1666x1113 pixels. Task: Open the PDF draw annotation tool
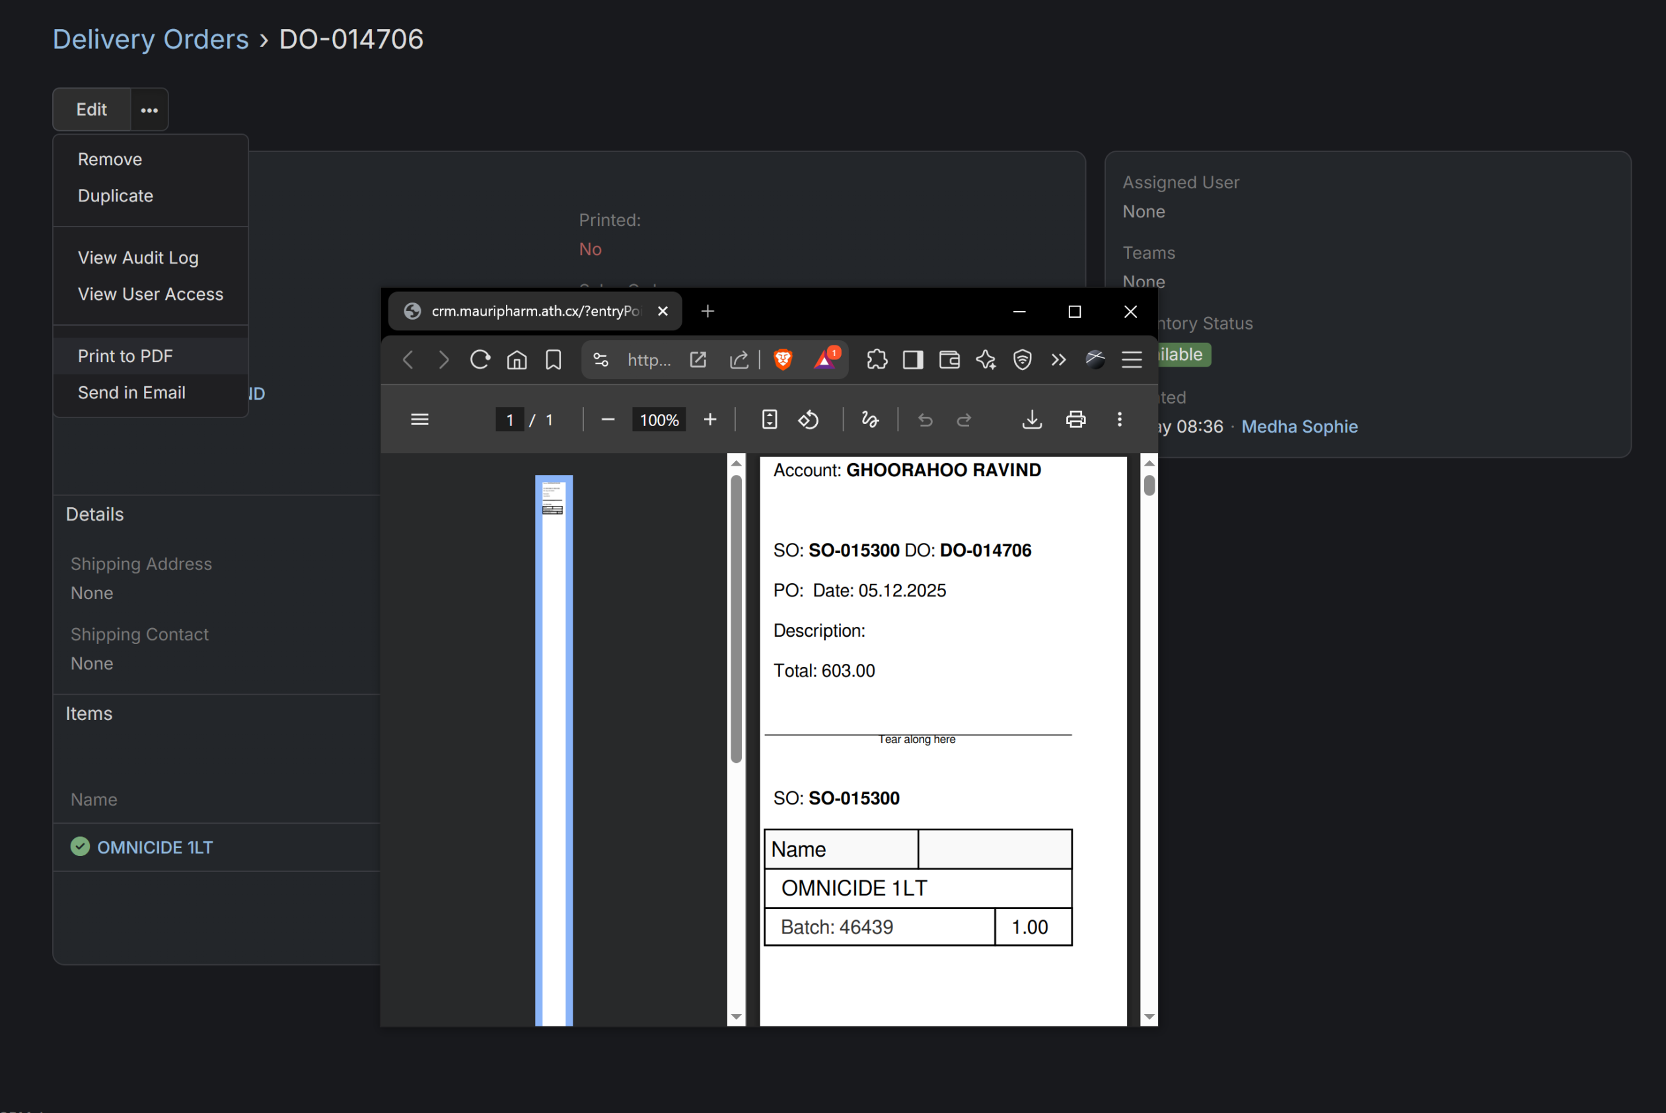(870, 419)
